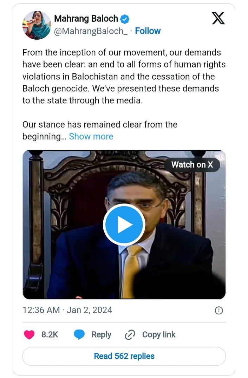Click the @MahrangBaloch_ handle
The image size is (248, 378).
91,31
